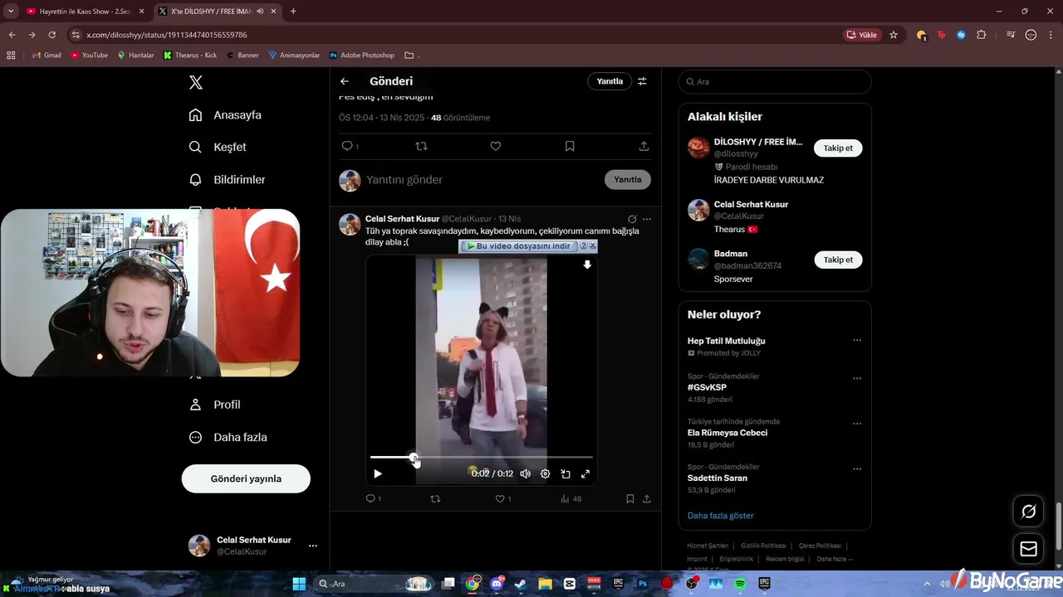Image resolution: width=1063 pixels, height=597 pixels.
Task: Open Spotify from the taskbar
Action: coord(740,584)
